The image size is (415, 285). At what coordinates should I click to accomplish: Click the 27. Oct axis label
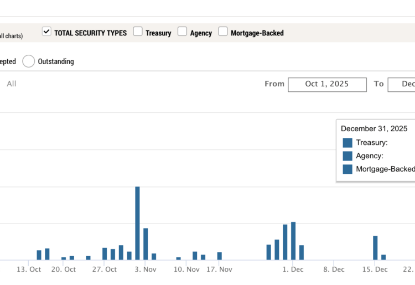pyautogui.click(x=105, y=270)
